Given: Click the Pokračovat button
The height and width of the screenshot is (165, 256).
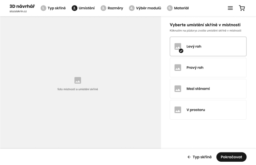Looking at the screenshot, I should pyautogui.click(x=231, y=157).
